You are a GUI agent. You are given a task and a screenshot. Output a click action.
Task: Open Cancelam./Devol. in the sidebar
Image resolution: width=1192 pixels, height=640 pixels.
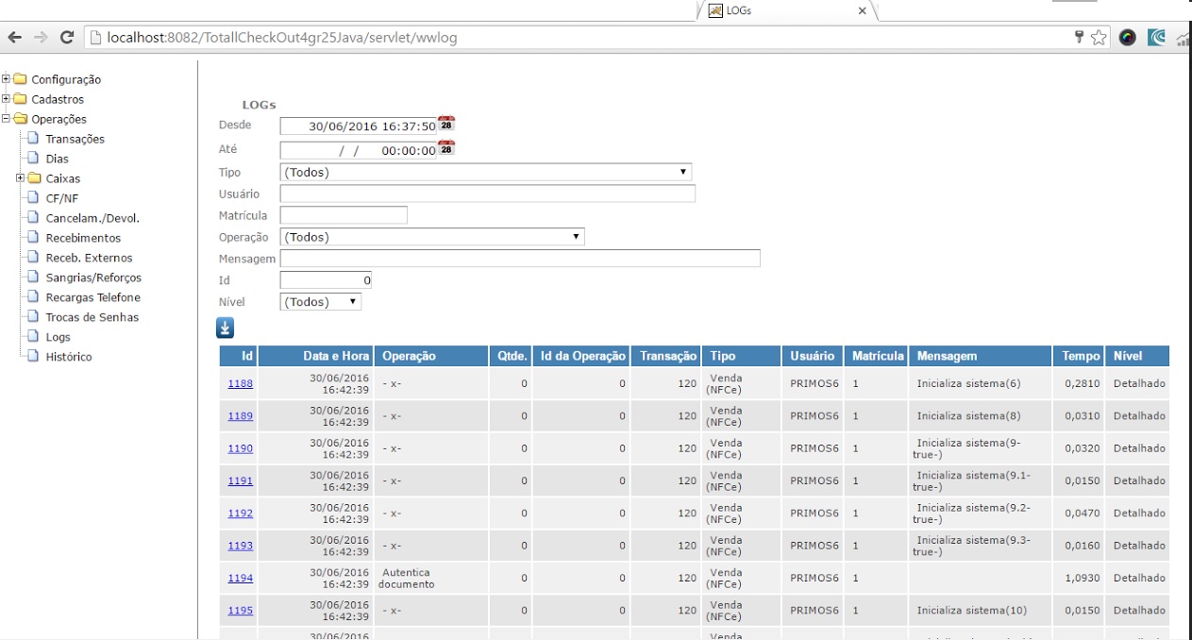(x=92, y=218)
